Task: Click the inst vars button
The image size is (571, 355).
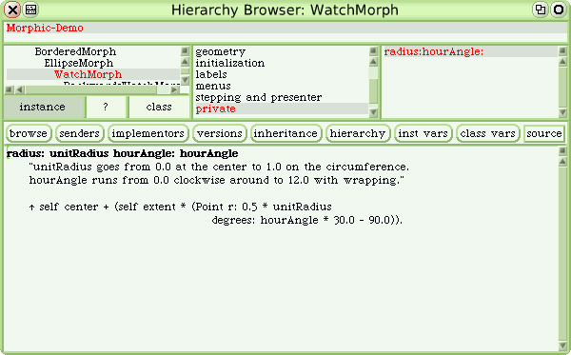Action: (x=423, y=133)
